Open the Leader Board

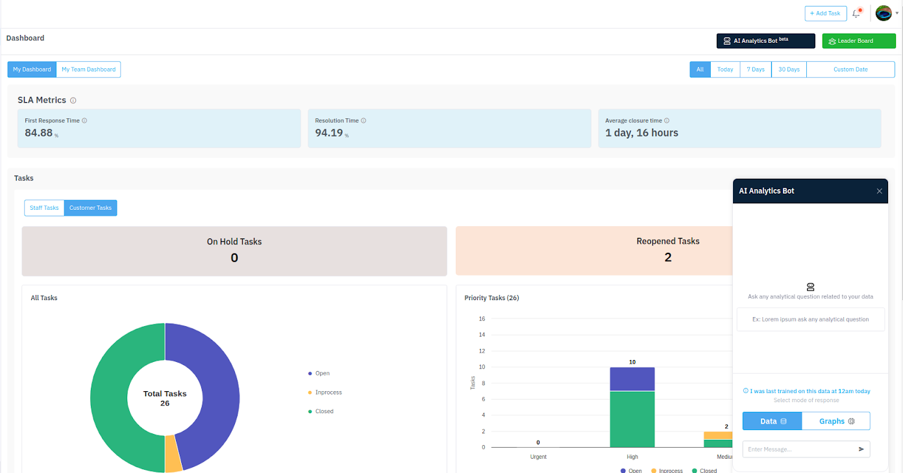[x=859, y=41]
